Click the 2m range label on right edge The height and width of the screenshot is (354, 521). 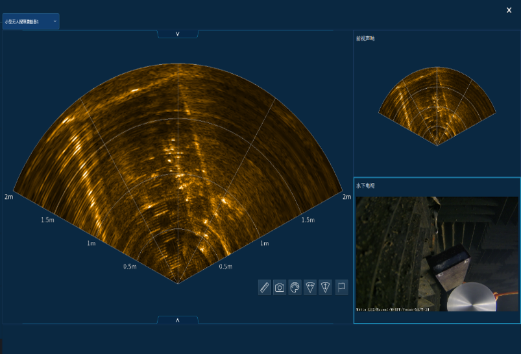(x=346, y=196)
